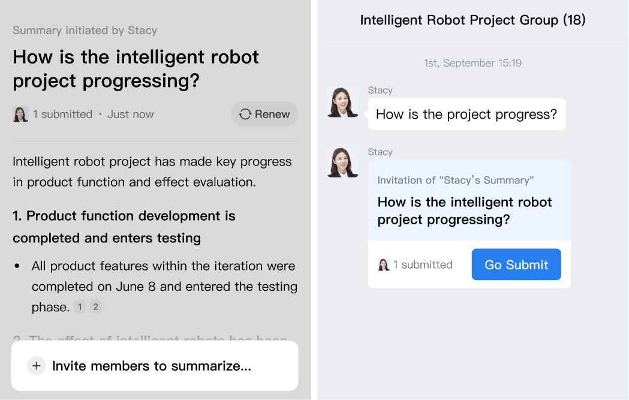Click the plus icon beside Invite members
The width and height of the screenshot is (629, 400).
click(37, 366)
